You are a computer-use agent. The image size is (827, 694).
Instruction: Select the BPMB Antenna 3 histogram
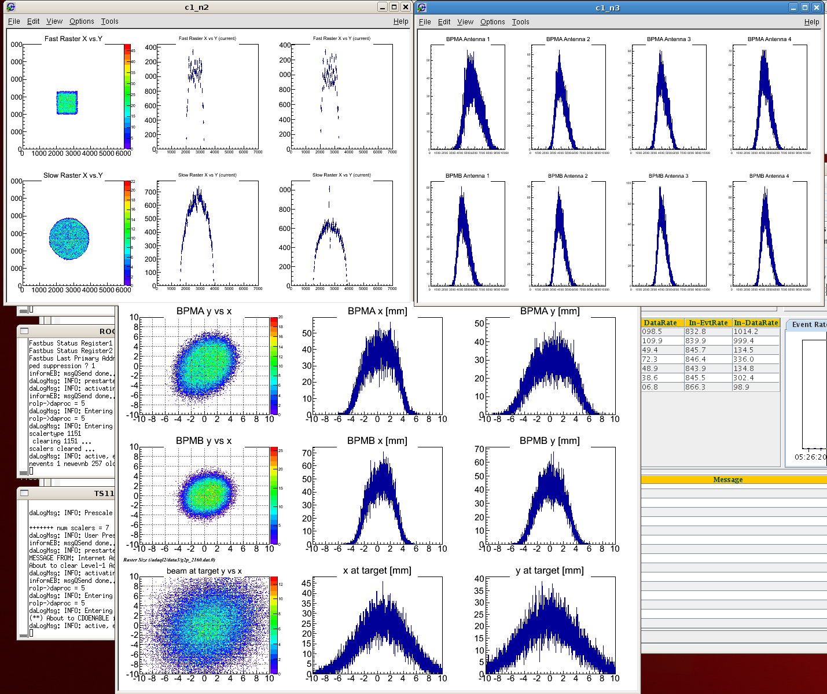669,234
